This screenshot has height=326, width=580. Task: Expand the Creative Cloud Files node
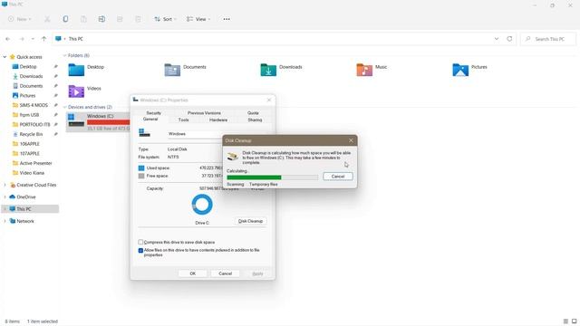pyautogui.click(x=5, y=185)
